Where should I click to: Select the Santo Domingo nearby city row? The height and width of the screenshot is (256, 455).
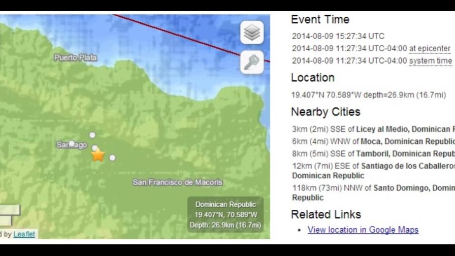coord(373,193)
